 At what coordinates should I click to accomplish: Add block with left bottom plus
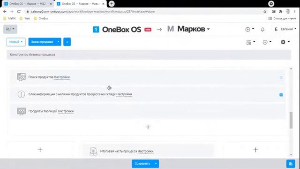(40, 150)
